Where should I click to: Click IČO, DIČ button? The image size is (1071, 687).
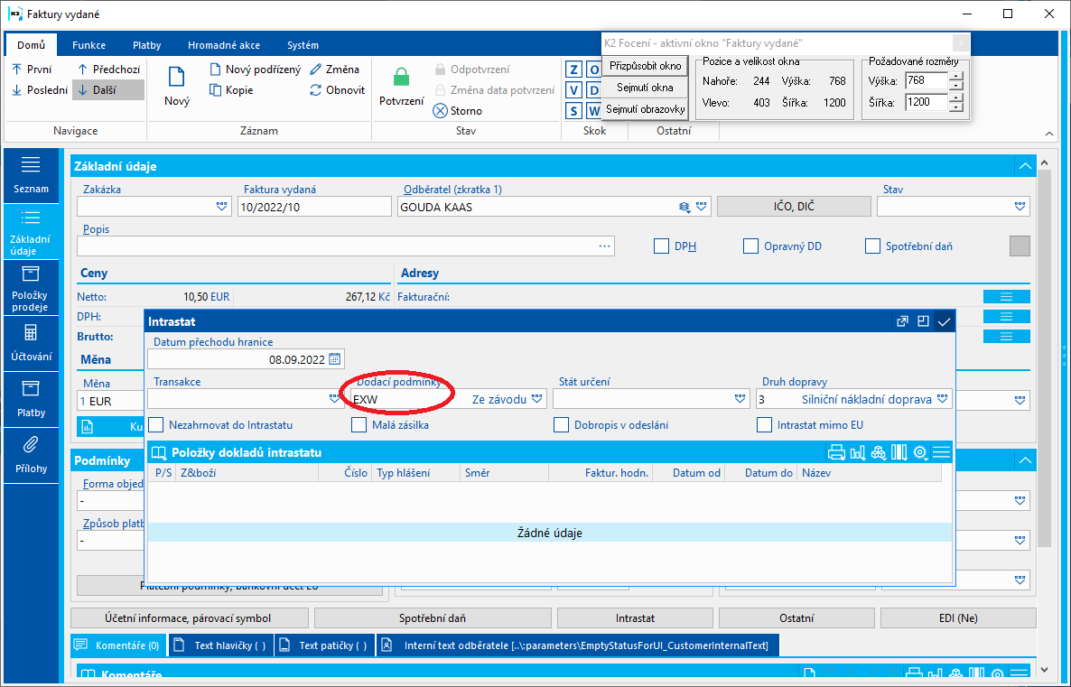click(x=794, y=206)
